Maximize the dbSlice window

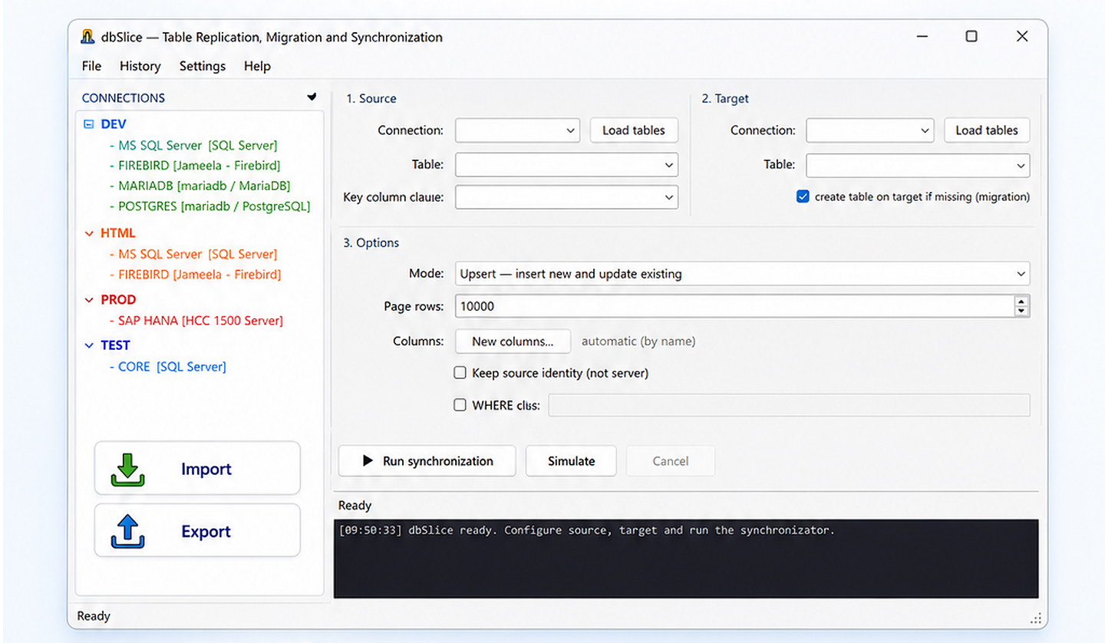971,36
